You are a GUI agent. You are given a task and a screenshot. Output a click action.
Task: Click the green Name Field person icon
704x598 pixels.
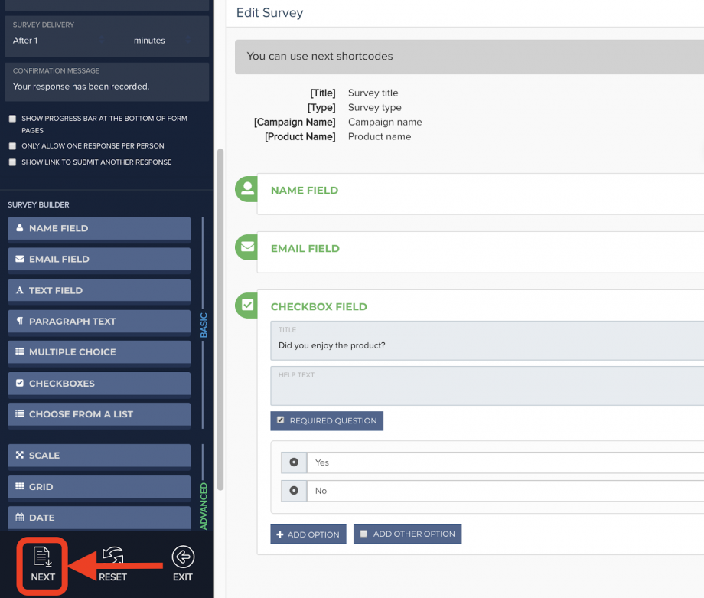[x=247, y=190]
